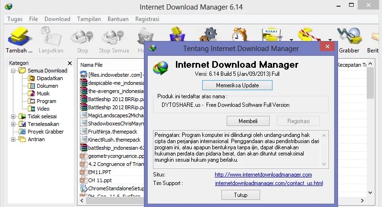
Task: Click the horizontal scrollbar right arrow
Action: click(362, 201)
